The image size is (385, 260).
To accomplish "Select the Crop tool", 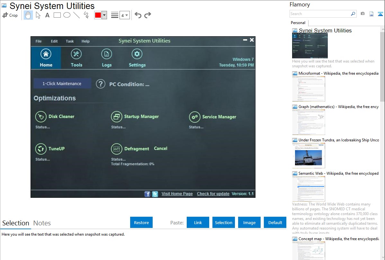I will click(x=10, y=15).
